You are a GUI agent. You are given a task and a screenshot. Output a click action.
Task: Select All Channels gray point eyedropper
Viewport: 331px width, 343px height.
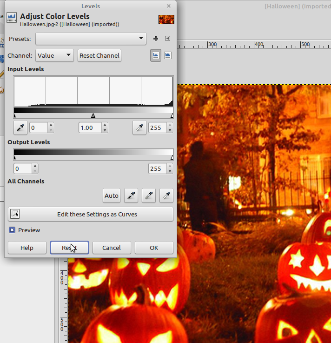coord(149,196)
